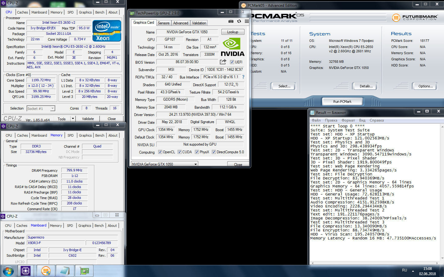Screen dimensions: 444x277
Task: Click the Run PCMark button
Action: pyautogui.click(x=342, y=102)
